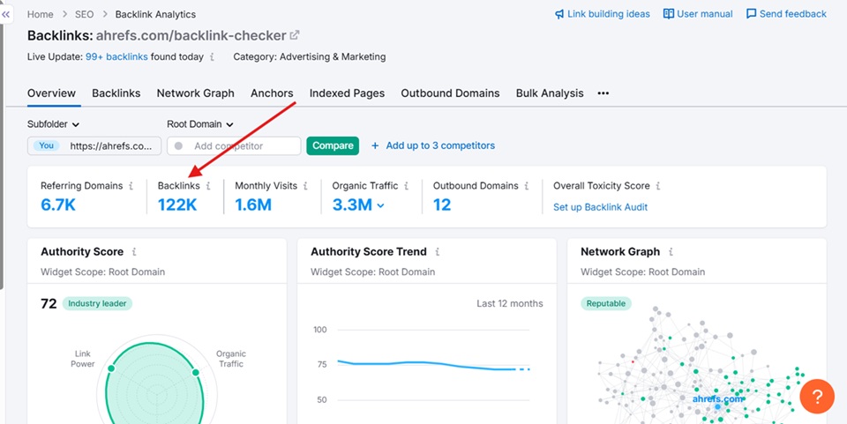The width and height of the screenshot is (847, 424).
Task: Open the Indexed Pages tab
Action: 347,93
